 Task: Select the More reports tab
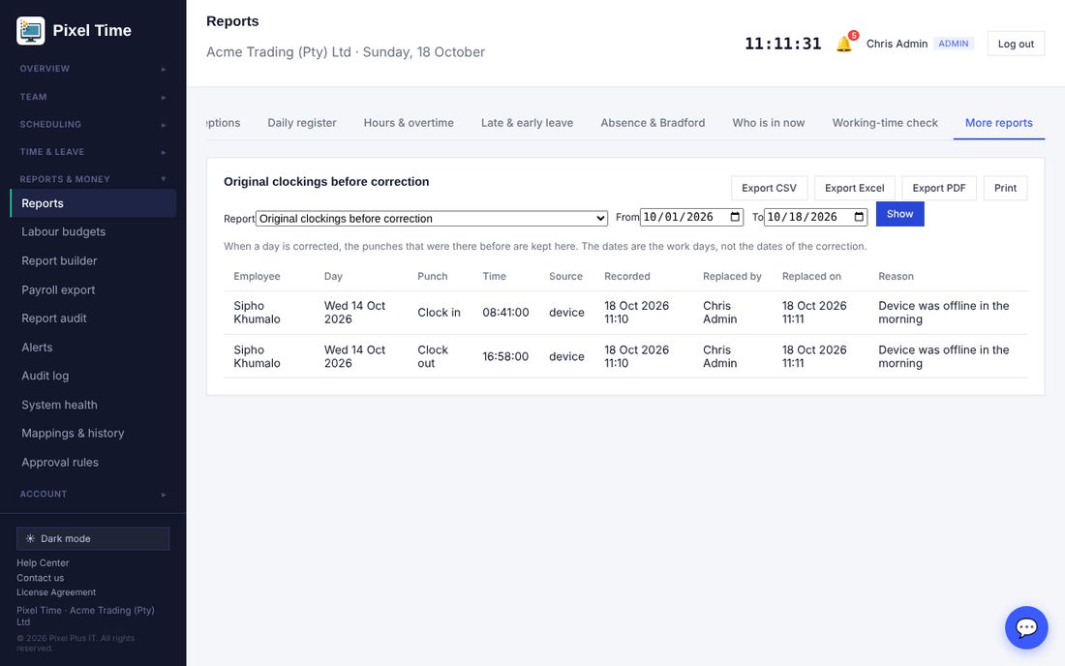point(999,123)
